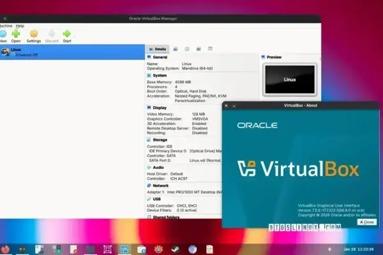
Task: Open the round blue browser taskbar icon
Action: (193, 249)
